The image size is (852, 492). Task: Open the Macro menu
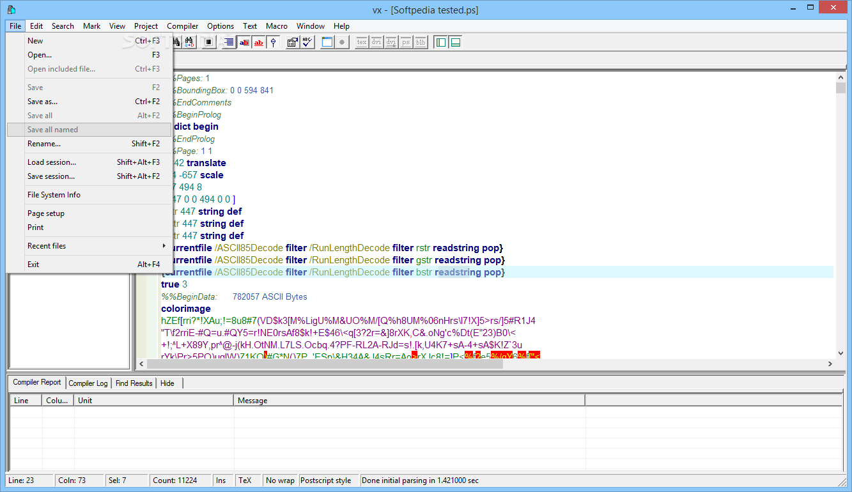277,26
